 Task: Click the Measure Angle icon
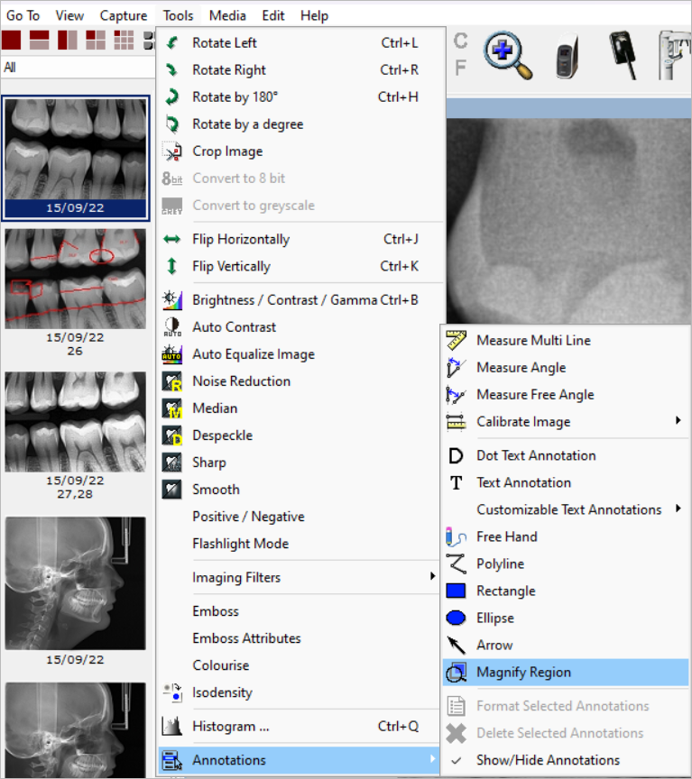[456, 368]
